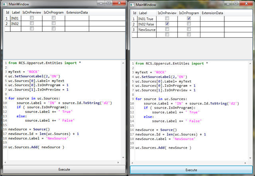This screenshot has width=255, height=176.
Task: Select the IN01 label cell in left window
Action: tap(16, 18)
